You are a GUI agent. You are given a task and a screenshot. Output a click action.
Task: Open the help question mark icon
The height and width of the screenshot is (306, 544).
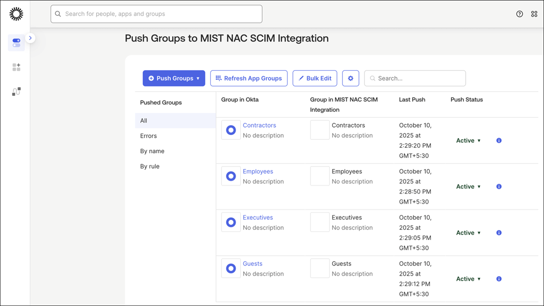pos(519,14)
